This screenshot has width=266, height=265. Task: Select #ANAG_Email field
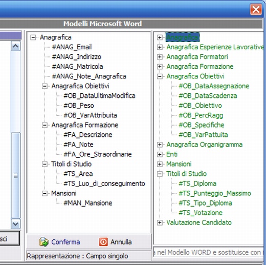pos(72,47)
